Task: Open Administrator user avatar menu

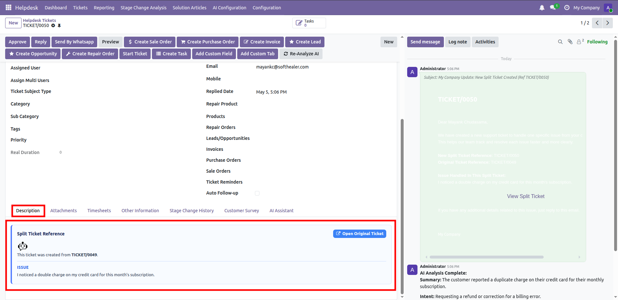Action: pos(608,8)
